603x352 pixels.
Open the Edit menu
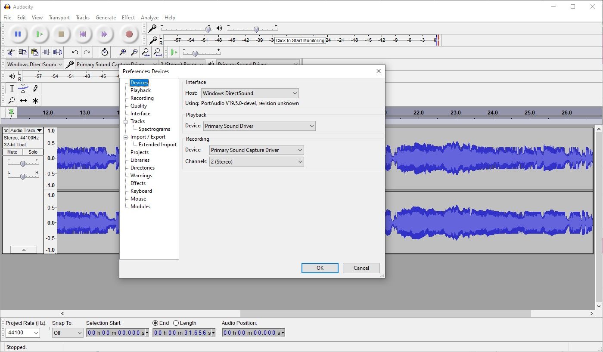click(22, 18)
